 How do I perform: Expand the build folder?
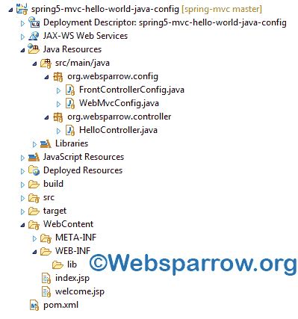22,185
